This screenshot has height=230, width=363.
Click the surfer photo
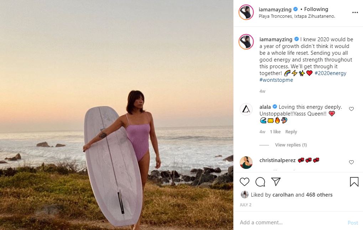[116, 115]
